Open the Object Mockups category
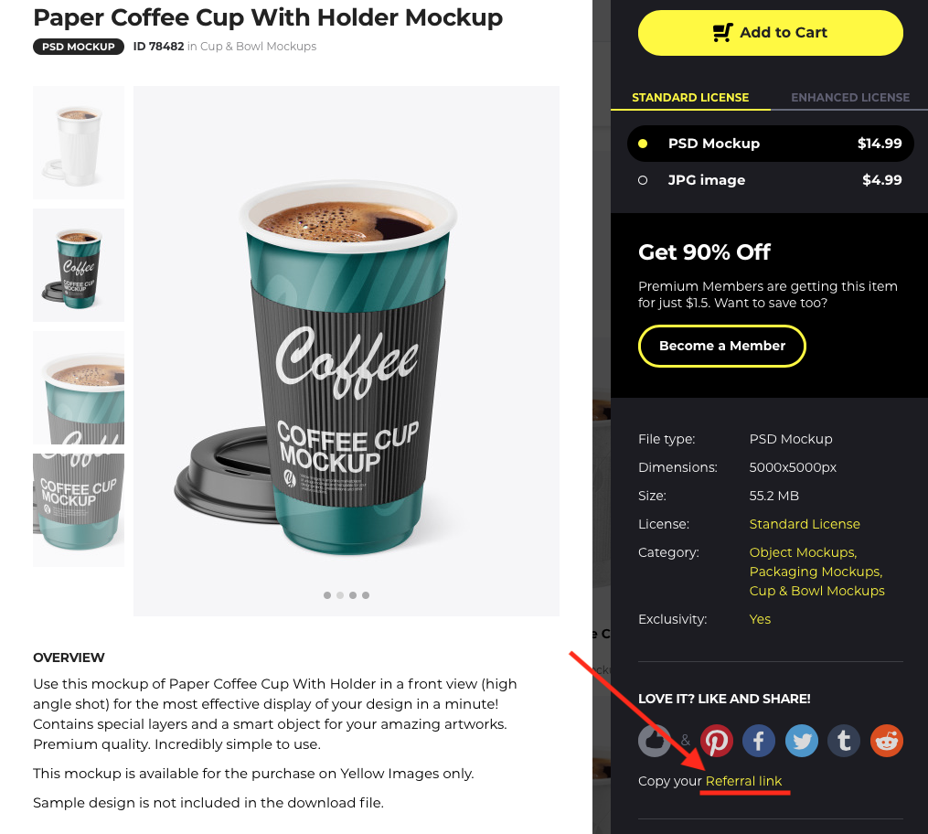928x834 pixels. coord(803,552)
